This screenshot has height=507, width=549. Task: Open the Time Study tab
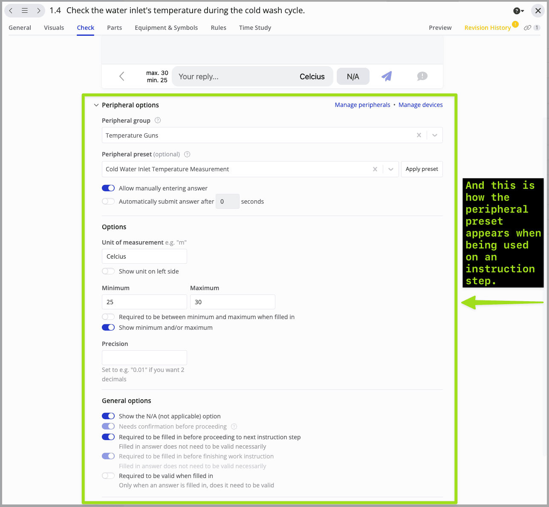coord(255,28)
